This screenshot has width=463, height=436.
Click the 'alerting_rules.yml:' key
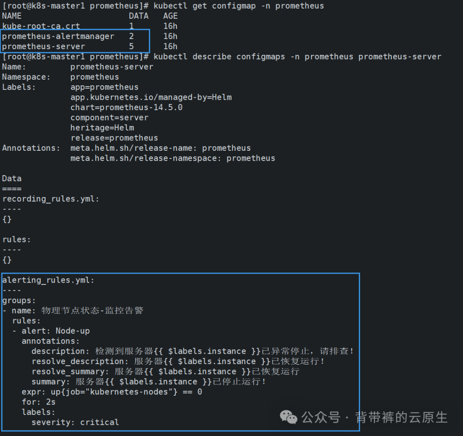pyautogui.click(x=48, y=280)
